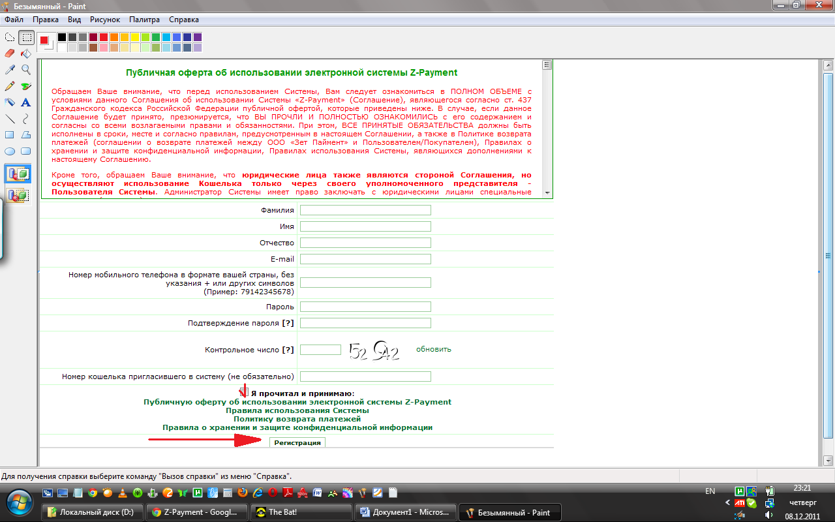This screenshot has height=522, width=835.
Task: Pick the pink color swatch
Action: (104, 48)
